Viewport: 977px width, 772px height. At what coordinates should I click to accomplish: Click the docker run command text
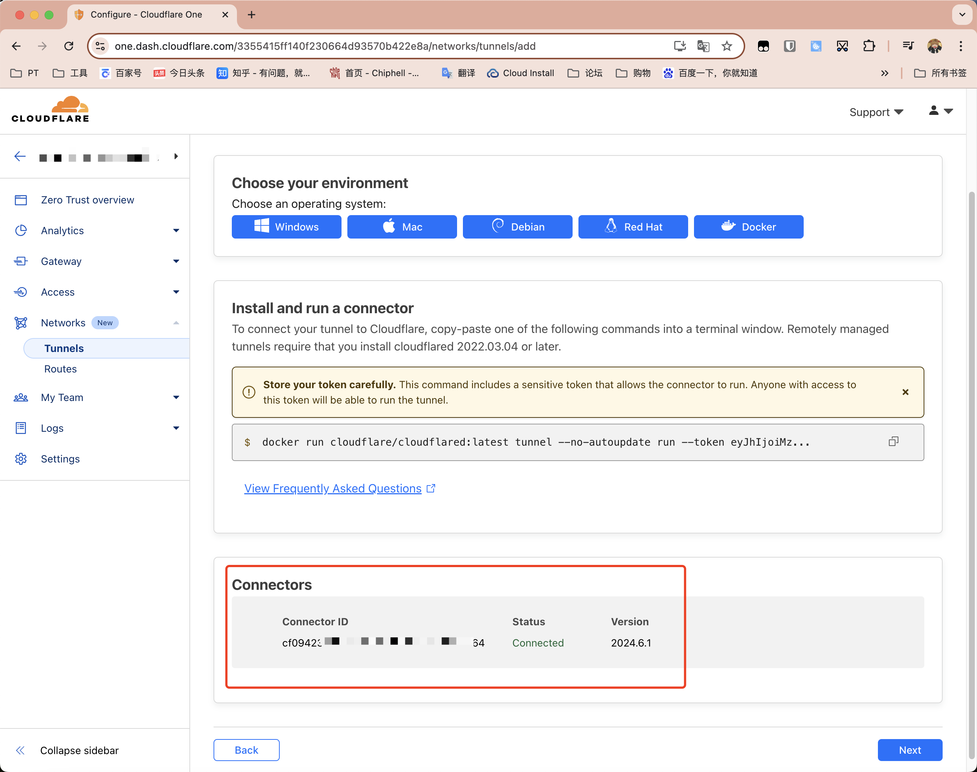[536, 442]
